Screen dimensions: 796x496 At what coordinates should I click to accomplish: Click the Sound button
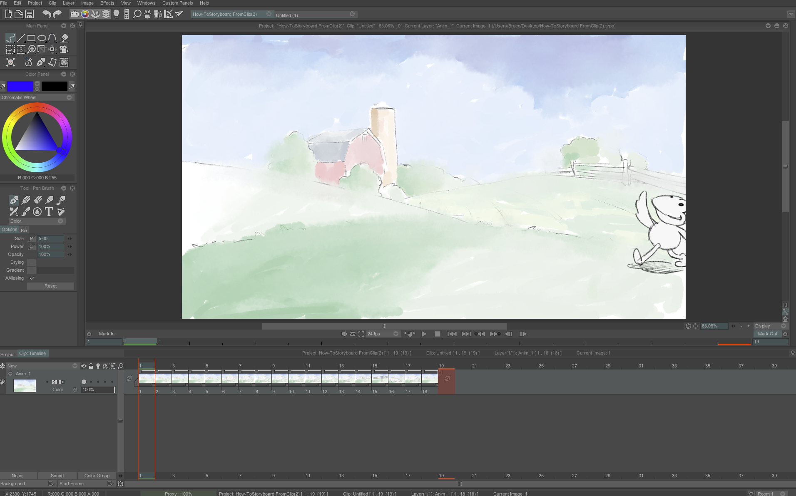point(57,476)
